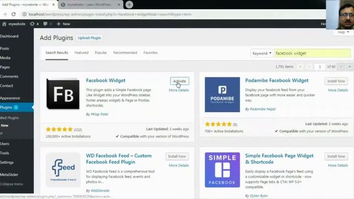This screenshot has width=354, height=199.
Task: Open More Details for WD Facebook Feed
Action: (179, 166)
